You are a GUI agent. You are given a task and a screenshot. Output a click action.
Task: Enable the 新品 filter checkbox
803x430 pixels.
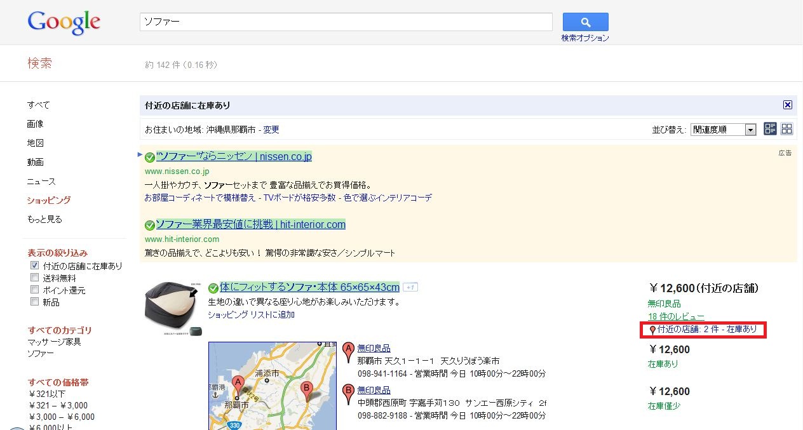(x=35, y=302)
